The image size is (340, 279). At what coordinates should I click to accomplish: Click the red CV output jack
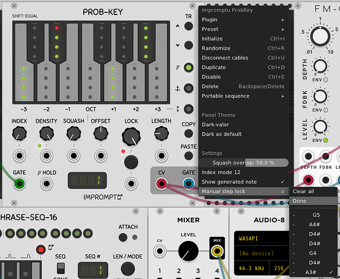161,184
